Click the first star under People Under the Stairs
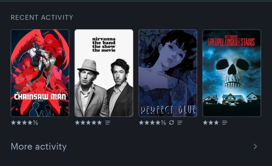The width and height of the screenshot is (272, 166). pyautogui.click(x=205, y=123)
